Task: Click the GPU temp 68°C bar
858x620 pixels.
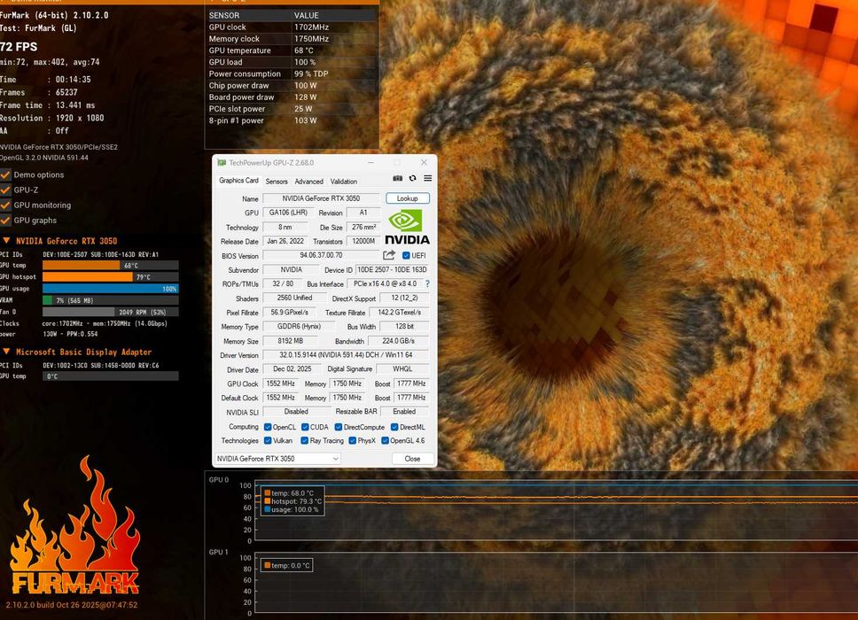Action: (111, 265)
